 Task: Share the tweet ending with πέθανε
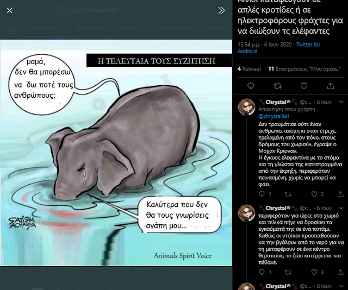(340, 272)
